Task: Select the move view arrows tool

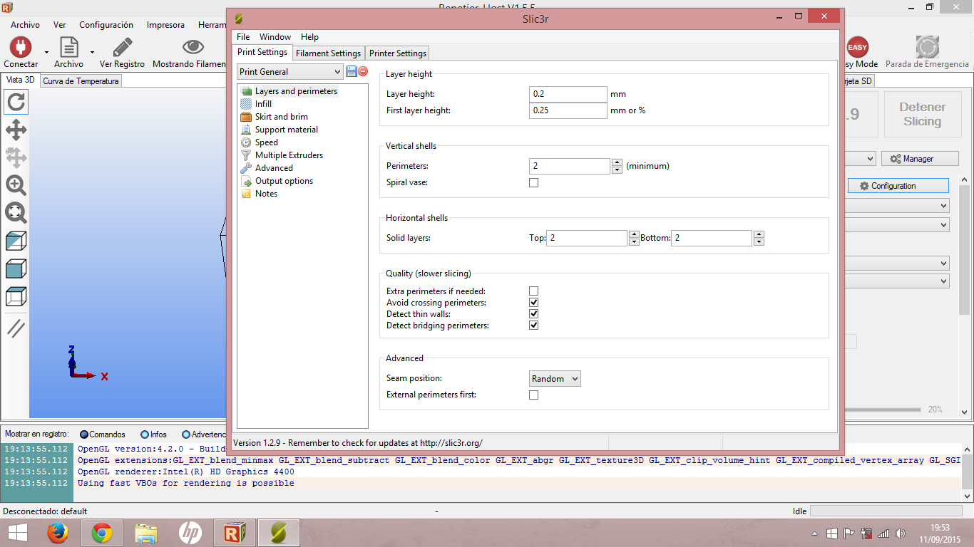Action: [x=16, y=130]
